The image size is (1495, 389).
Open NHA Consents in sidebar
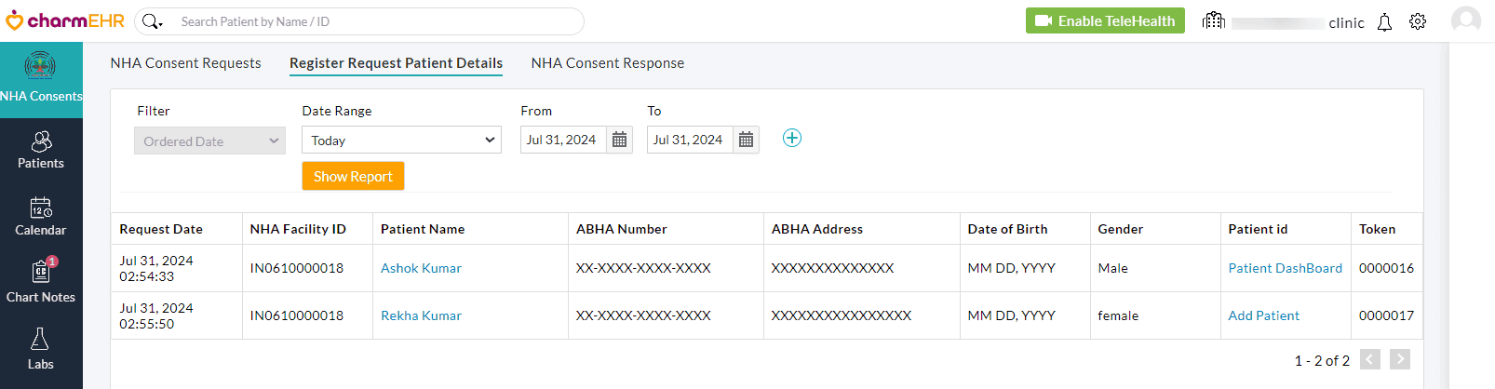click(41, 78)
